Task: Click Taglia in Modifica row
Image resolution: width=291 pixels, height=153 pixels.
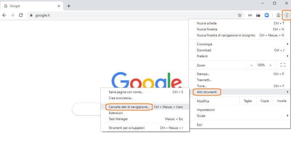Action: tap(248, 101)
